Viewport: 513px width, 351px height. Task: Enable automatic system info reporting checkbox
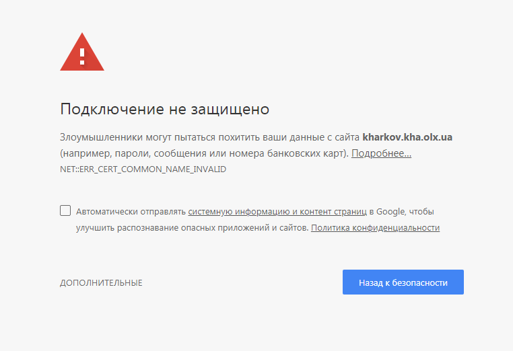coord(65,210)
